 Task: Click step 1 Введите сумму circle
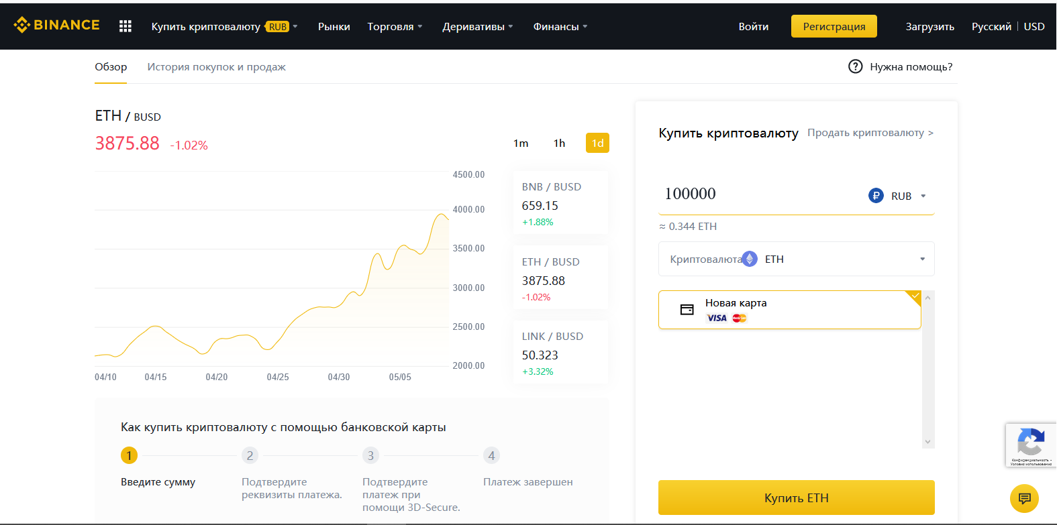coord(129,455)
